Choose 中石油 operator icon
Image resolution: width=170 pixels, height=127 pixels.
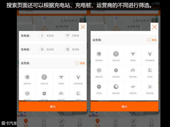[99, 89]
